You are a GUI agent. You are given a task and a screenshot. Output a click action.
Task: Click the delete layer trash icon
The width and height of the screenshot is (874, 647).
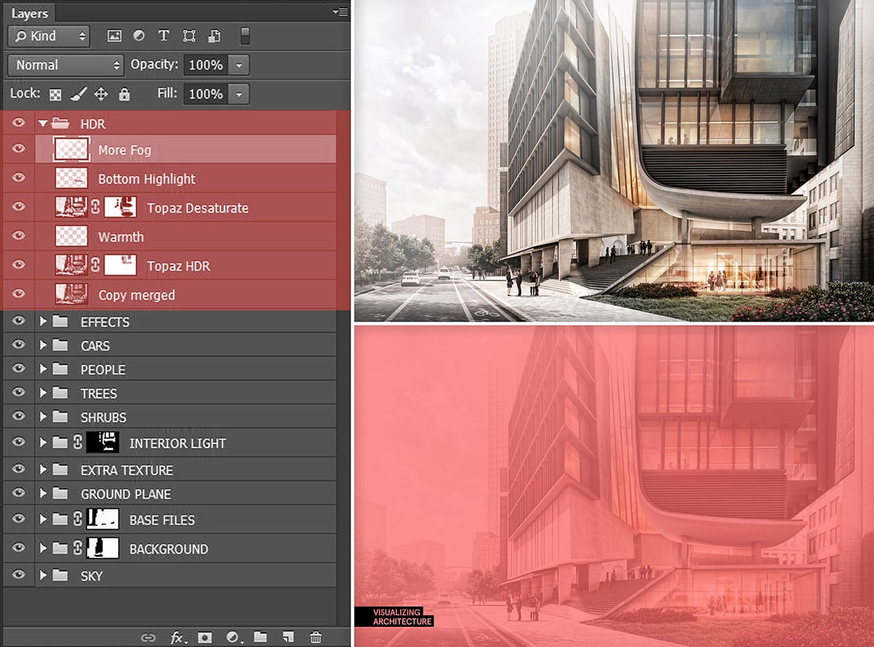click(316, 637)
